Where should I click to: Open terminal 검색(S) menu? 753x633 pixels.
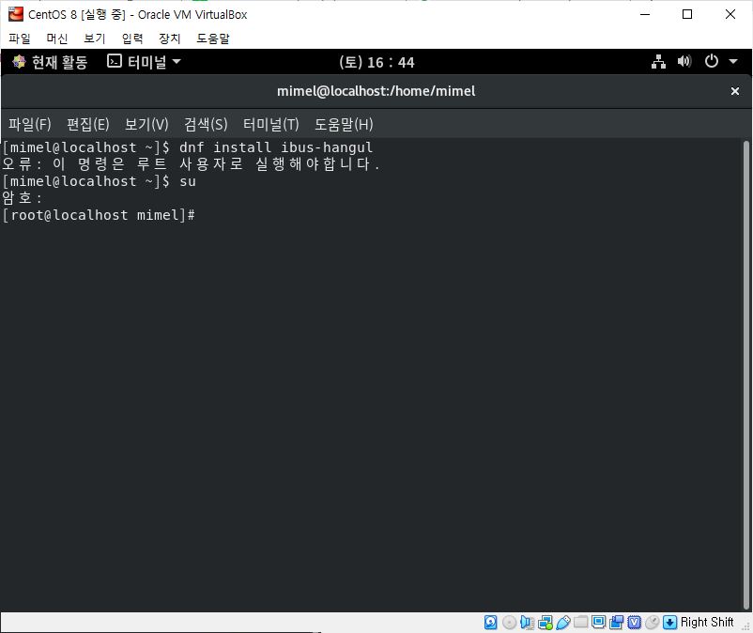tap(206, 124)
